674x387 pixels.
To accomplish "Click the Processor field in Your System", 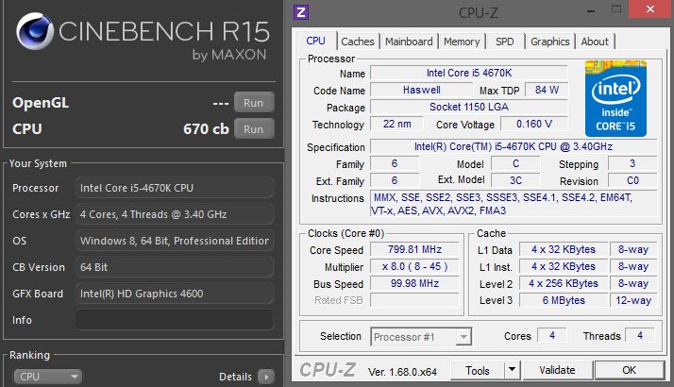I will pyautogui.click(x=175, y=188).
